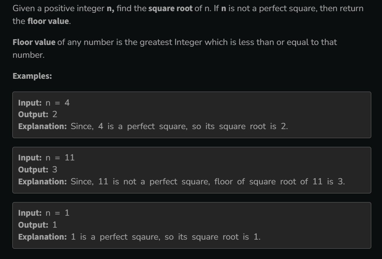Click the "Examples:" heading
The height and width of the screenshot is (259, 382).
[x=32, y=76]
